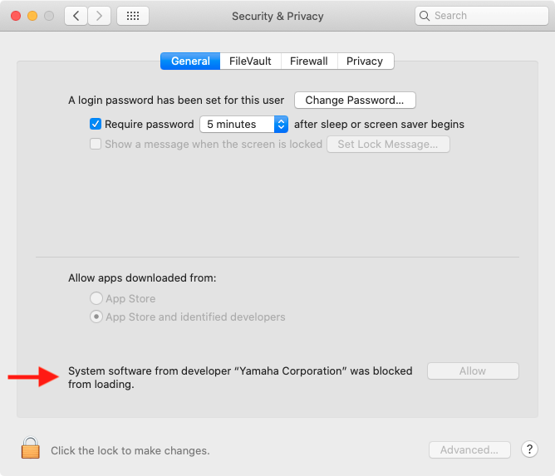Click the padlock icon to unlock changes
The image size is (555, 476).
coord(31,448)
